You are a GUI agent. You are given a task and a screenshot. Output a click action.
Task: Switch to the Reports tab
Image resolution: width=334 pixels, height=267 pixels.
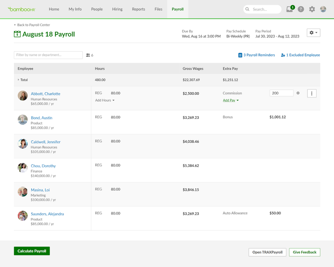click(138, 9)
